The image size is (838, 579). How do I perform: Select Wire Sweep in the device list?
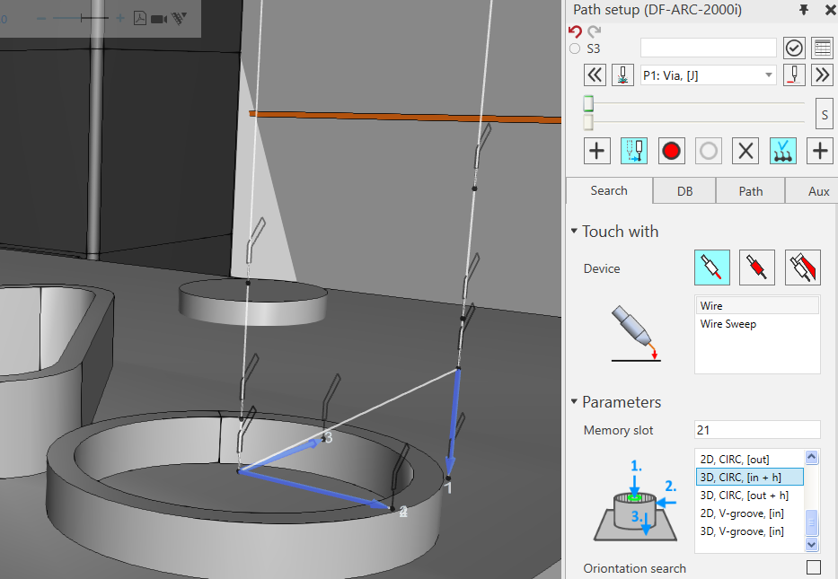point(728,324)
